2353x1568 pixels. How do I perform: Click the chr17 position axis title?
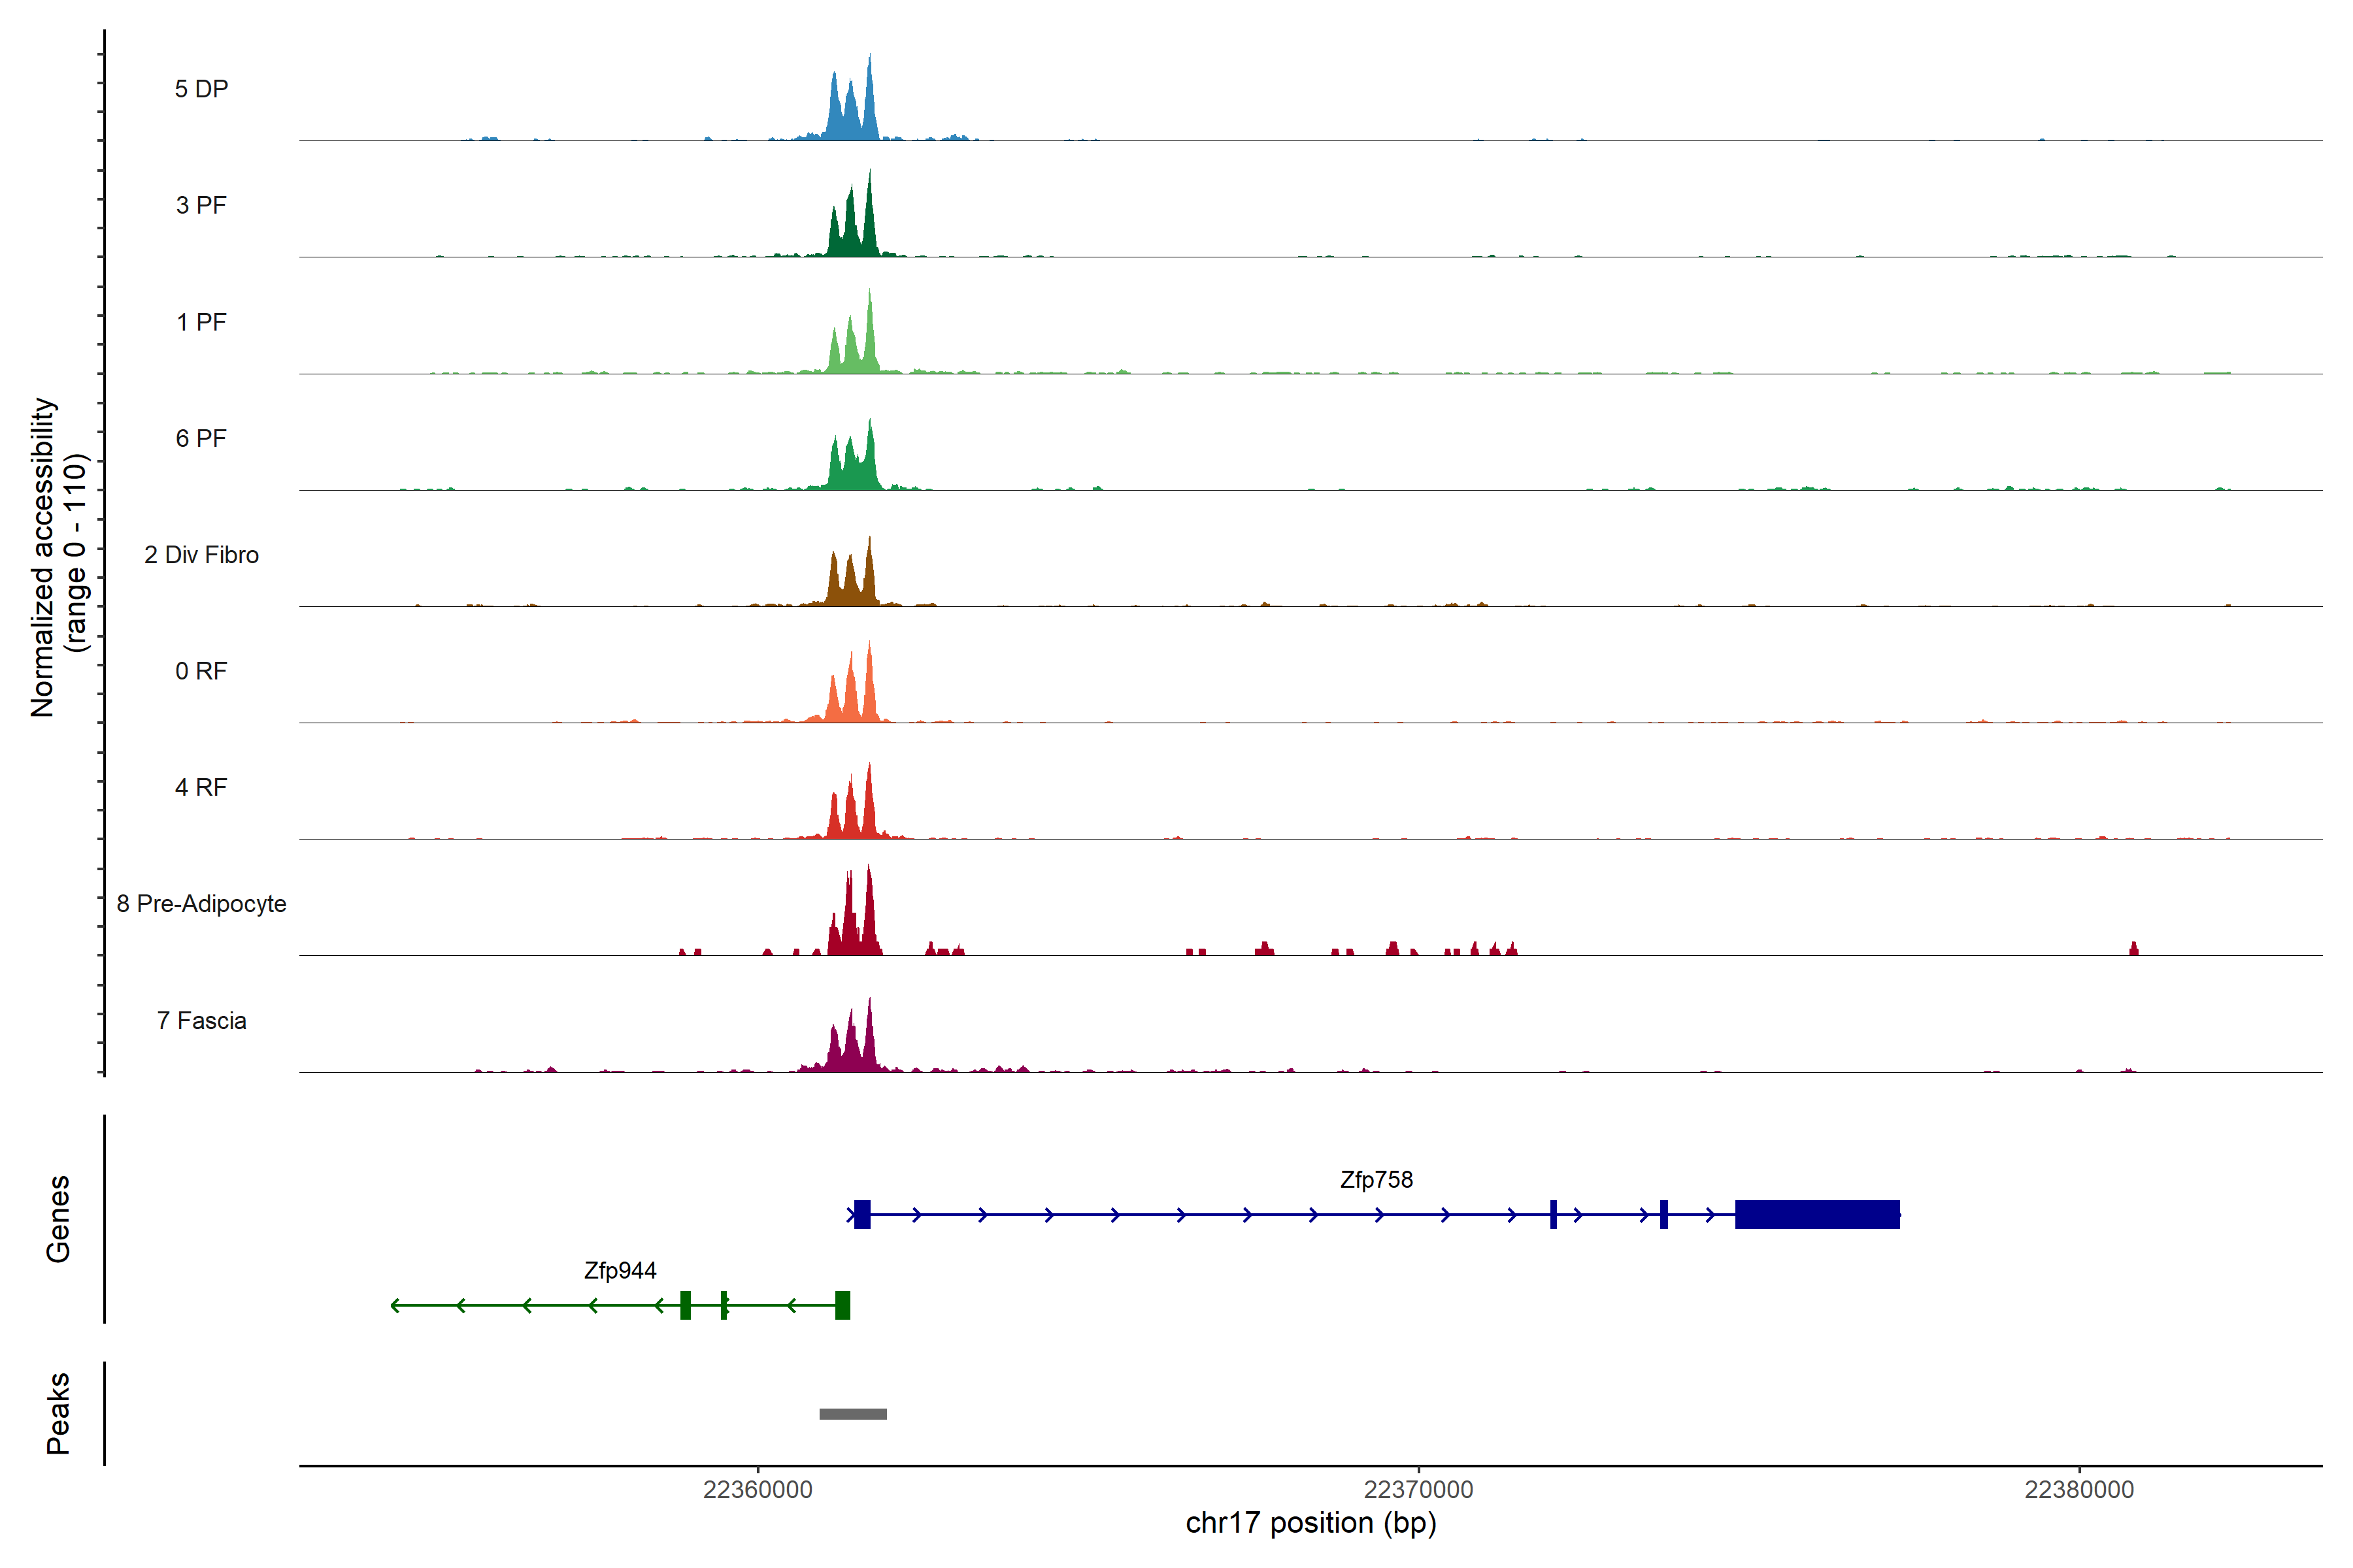click(x=1310, y=1523)
